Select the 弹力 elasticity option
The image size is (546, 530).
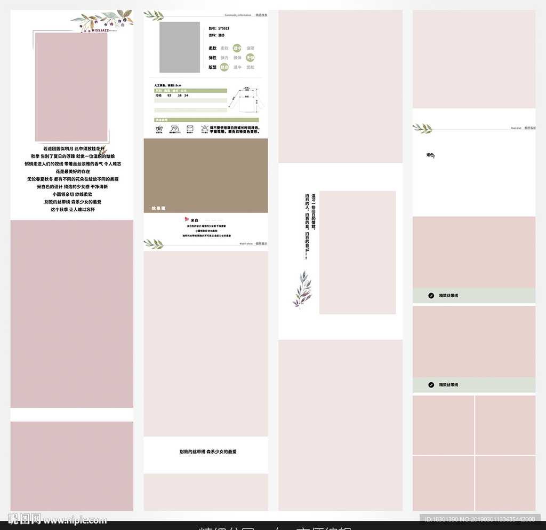click(224, 58)
